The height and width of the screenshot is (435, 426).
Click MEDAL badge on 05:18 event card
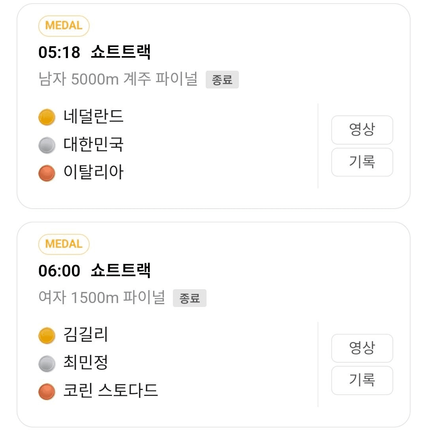click(x=64, y=26)
